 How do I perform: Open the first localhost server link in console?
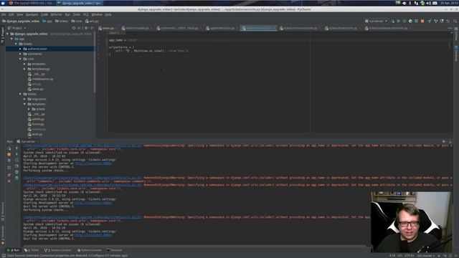click(93, 163)
